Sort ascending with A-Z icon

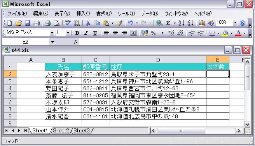tap(181, 23)
